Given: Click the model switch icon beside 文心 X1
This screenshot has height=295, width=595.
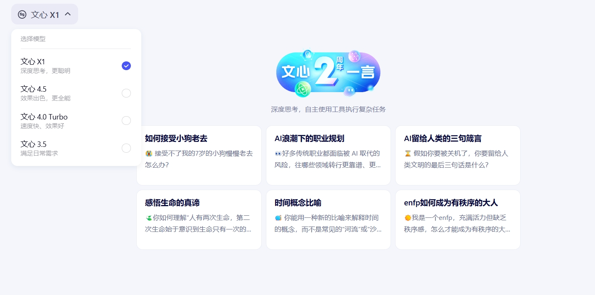Looking at the screenshot, I should coord(22,15).
